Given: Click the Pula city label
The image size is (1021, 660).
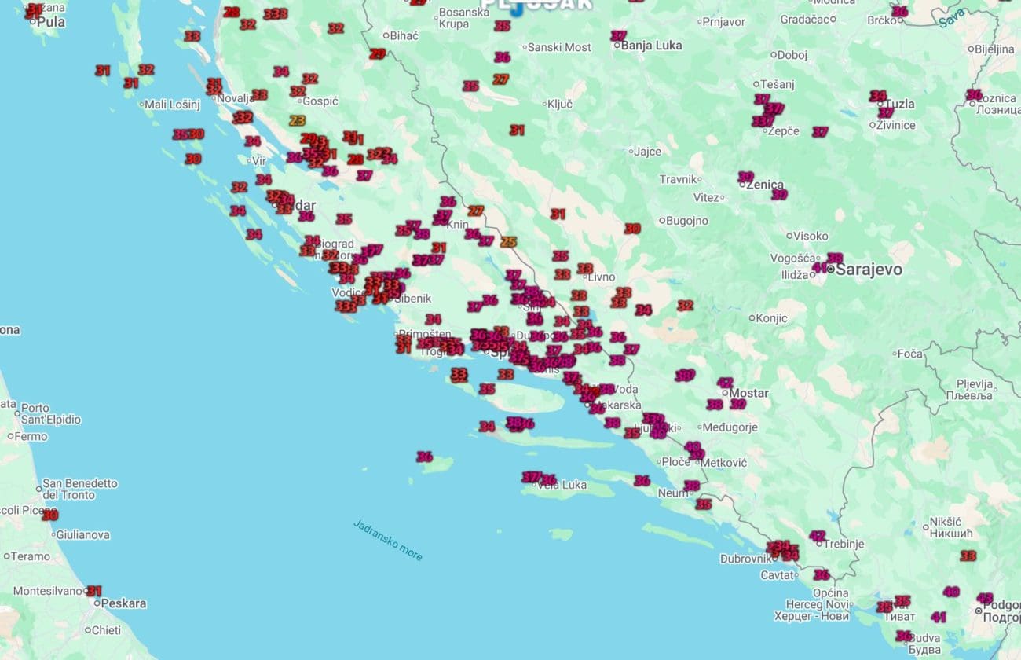Looking at the screenshot, I should point(52,22).
